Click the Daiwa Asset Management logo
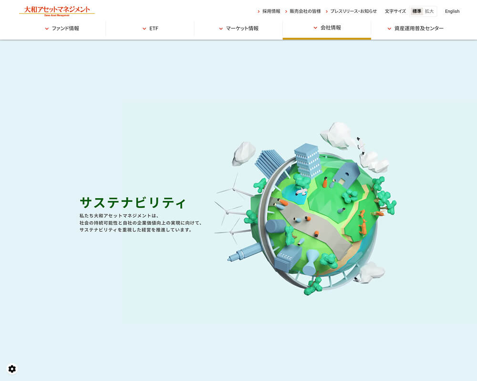477x381 pixels. (57, 10)
